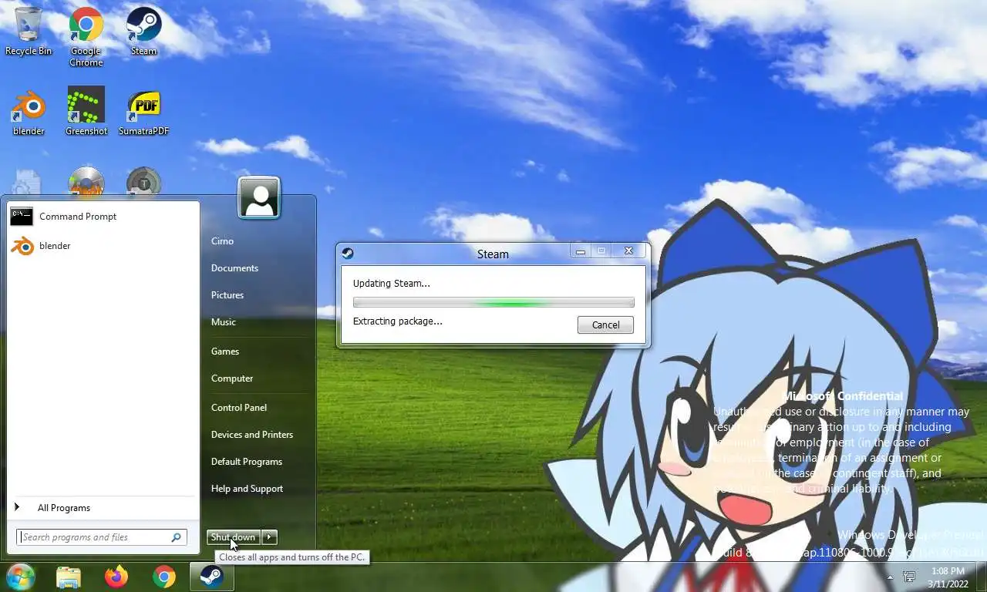Cancel the Steam update
Viewport: 987px width, 592px height.
point(605,325)
